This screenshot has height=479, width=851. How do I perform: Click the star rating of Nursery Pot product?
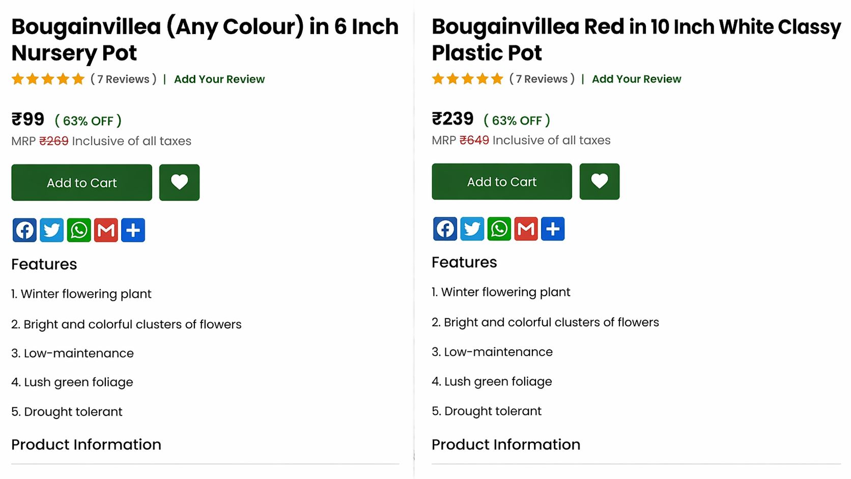click(x=48, y=79)
